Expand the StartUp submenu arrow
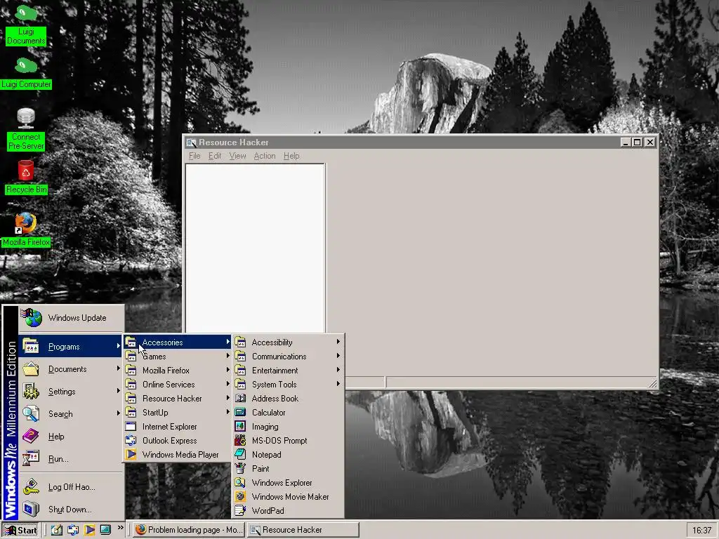The height and width of the screenshot is (539, 719). coord(228,412)
